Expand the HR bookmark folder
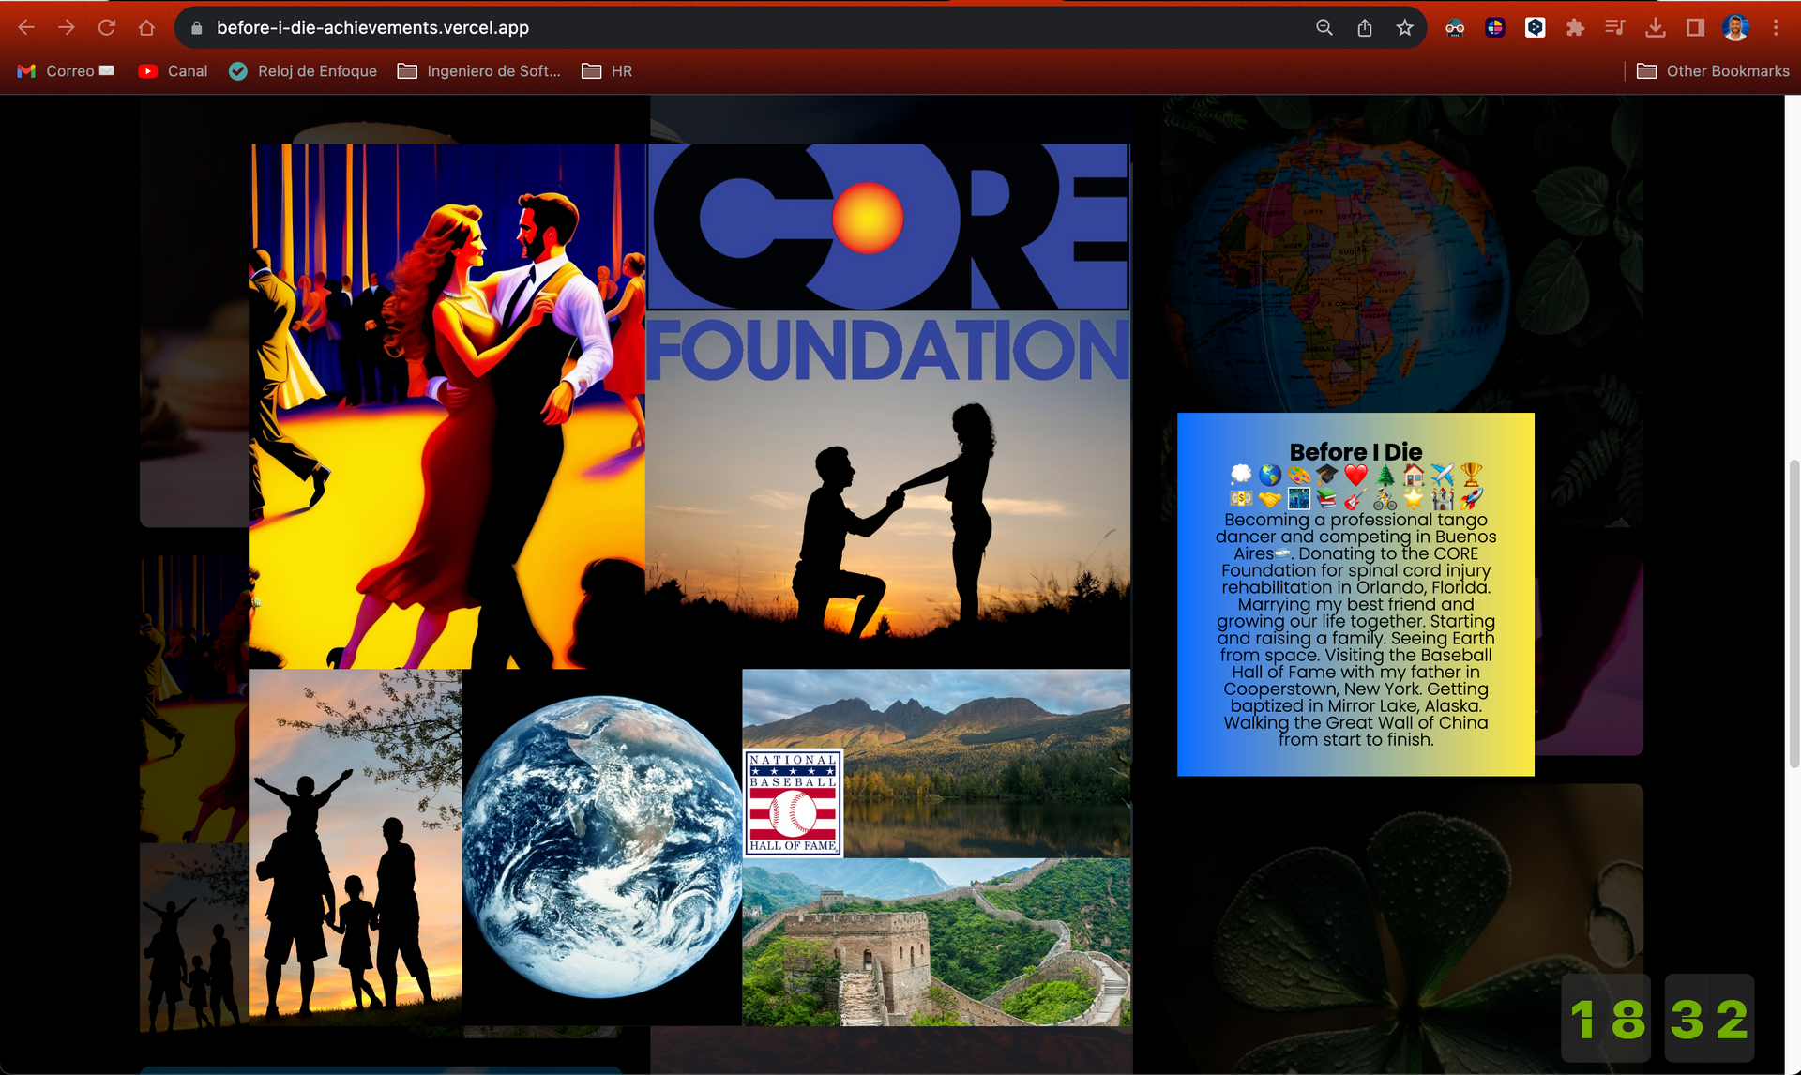Image resolution: width=1801 pixels, height=1075 pixels. click(x=607, y=71)
